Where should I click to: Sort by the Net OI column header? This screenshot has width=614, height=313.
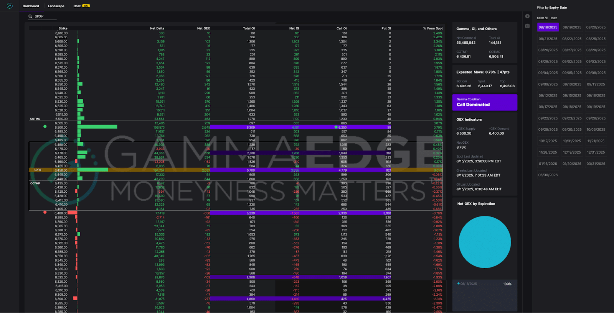coord(294,28)
